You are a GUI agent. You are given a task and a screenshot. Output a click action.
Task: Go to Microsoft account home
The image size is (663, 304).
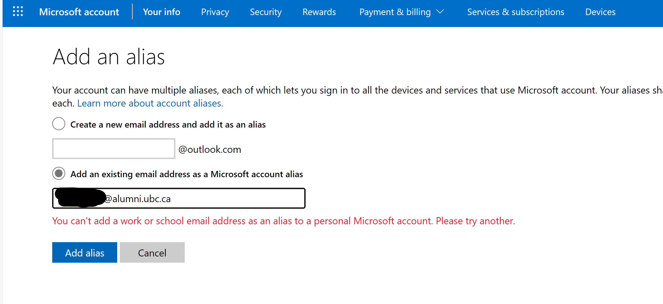(79, 12)
